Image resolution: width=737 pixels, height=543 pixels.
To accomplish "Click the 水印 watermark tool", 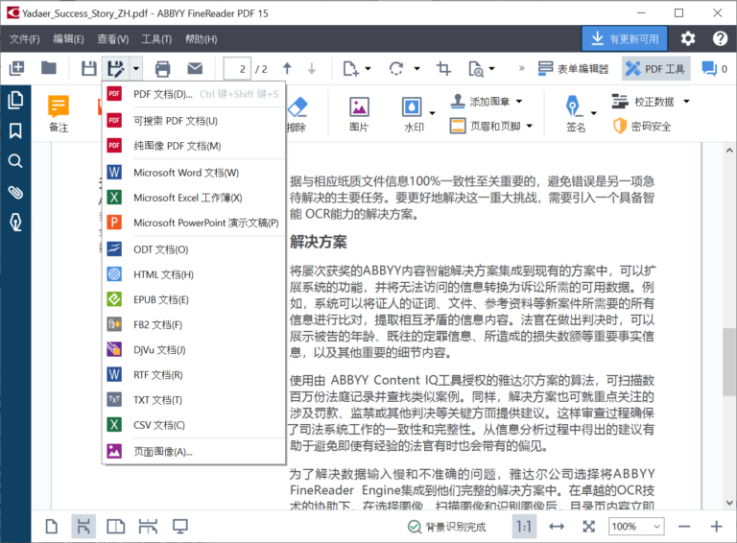I will [413, 113].
